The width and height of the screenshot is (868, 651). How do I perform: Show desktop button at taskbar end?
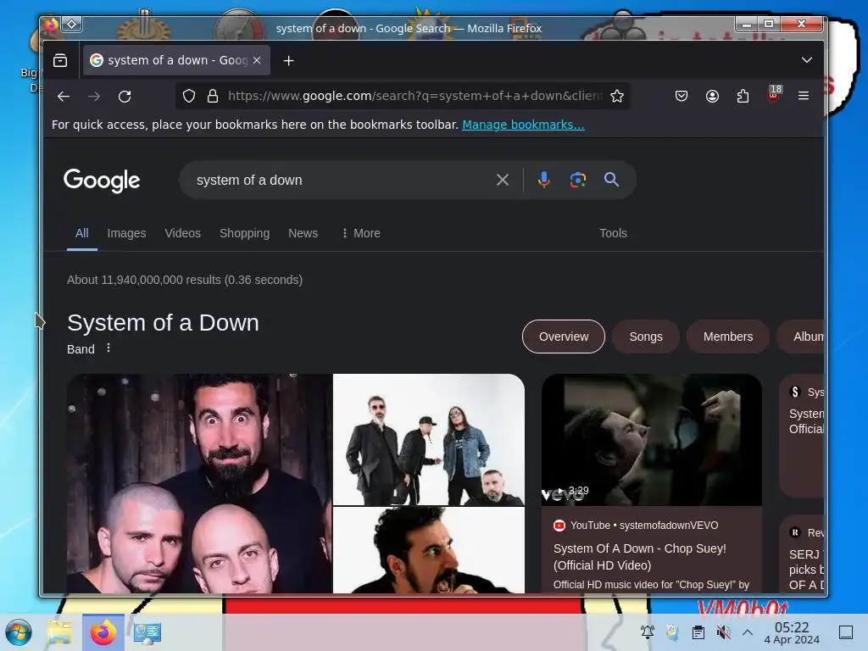point(846,632)
